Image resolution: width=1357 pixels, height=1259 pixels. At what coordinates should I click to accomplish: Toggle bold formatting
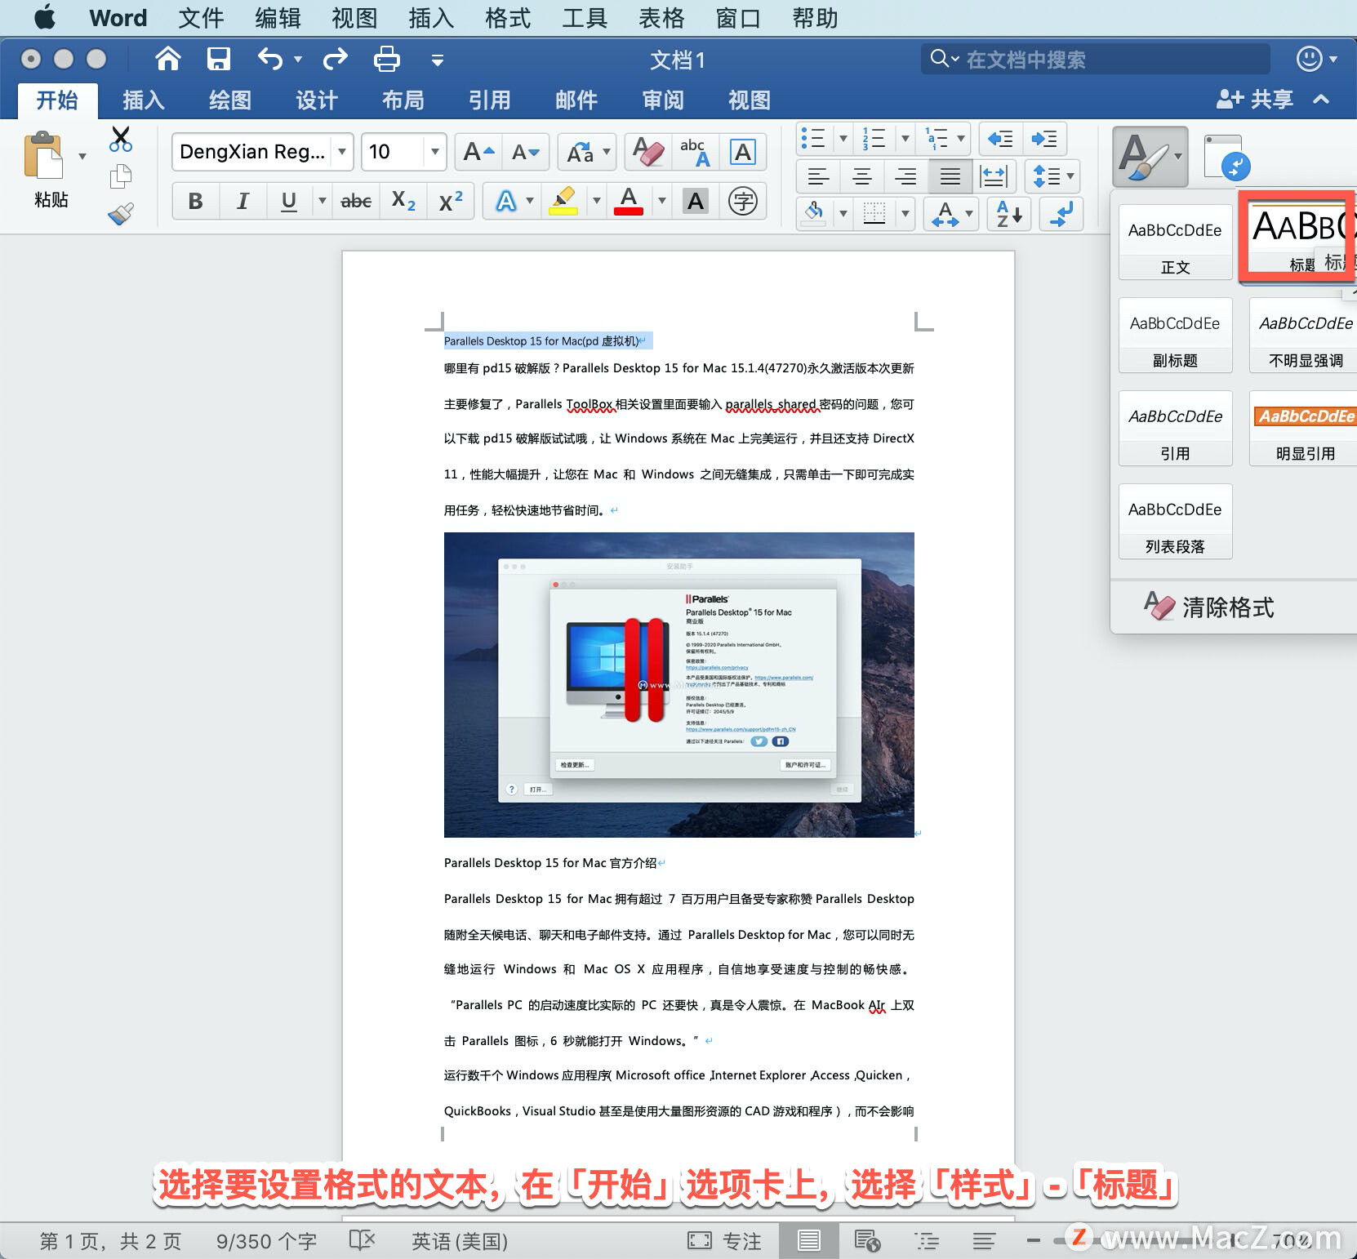coord(196,201)
